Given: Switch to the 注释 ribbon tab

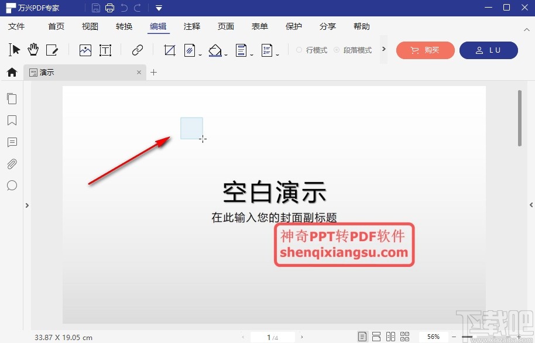Looking at the screenshot, I should point(192,26).
